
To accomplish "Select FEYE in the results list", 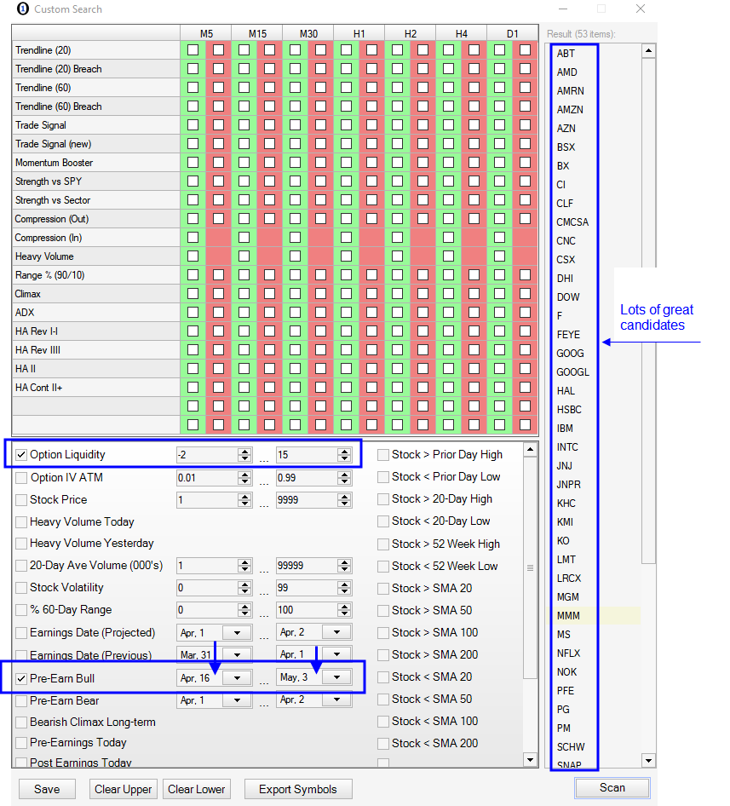I will [x=568, y=335].
